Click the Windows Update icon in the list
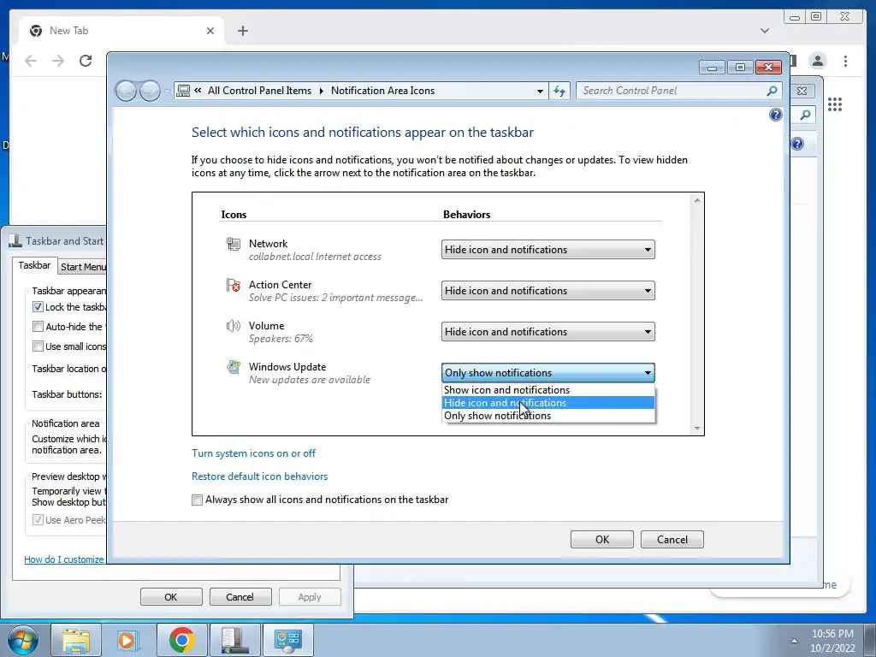The image size is (876, 657). (233, 367)
